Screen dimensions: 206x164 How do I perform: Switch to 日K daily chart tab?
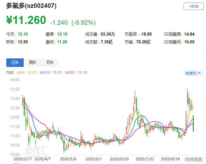(15, 63)
